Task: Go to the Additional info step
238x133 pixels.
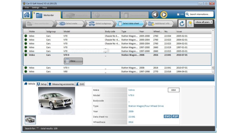Action: pos(159,23)
